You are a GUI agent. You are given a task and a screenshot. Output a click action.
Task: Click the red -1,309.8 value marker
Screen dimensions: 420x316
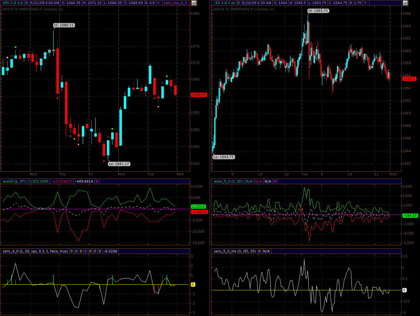tap(199, 212)
